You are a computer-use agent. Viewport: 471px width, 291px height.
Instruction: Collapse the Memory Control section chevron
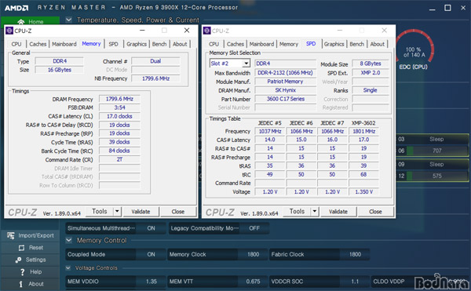[x=69, y=240]
